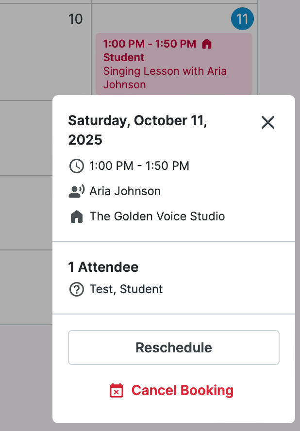The image size is (300, 431).
Task: Close the booking details popup
Action: tap(268, 122)
